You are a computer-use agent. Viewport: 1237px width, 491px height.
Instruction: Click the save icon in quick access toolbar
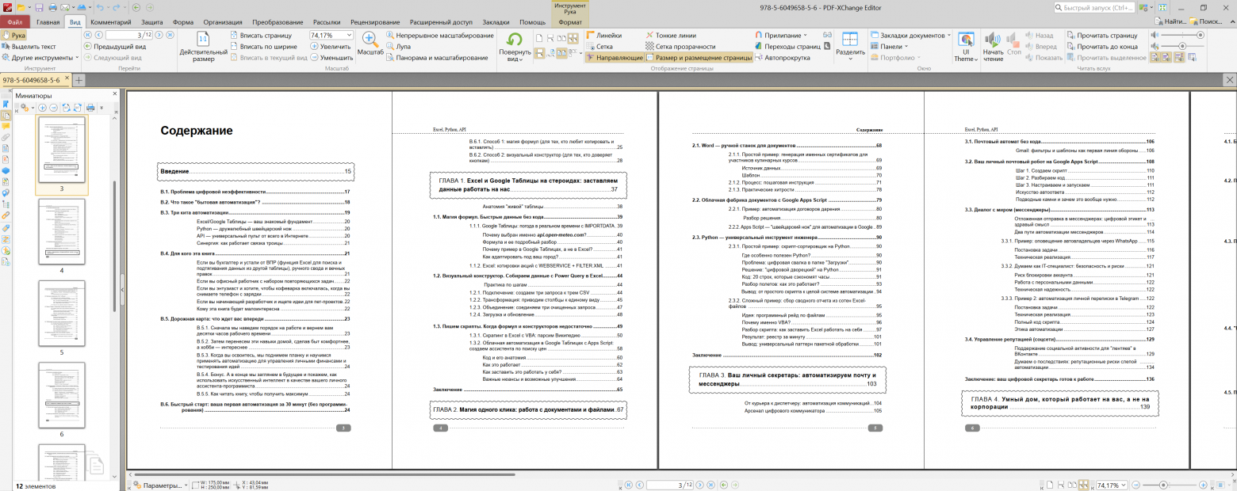pyautogui.click(x=40, y=7)
